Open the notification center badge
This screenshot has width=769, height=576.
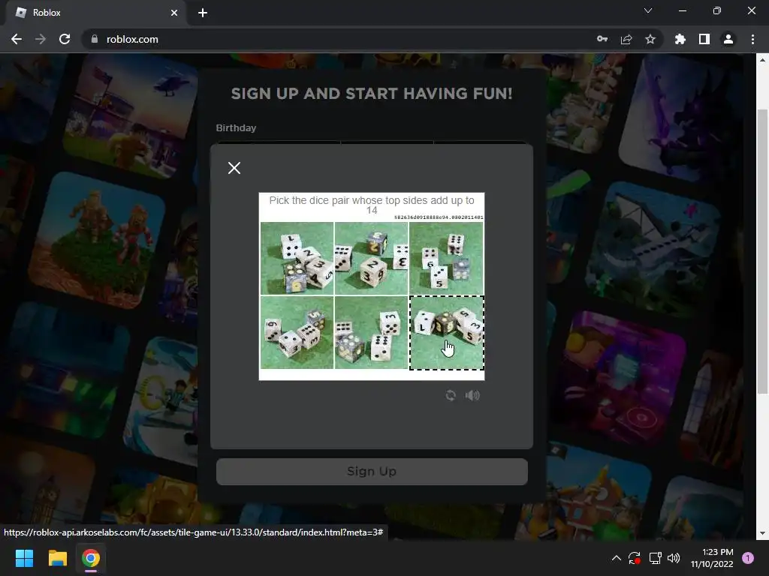pyautogui.click(x=748, y=558)
